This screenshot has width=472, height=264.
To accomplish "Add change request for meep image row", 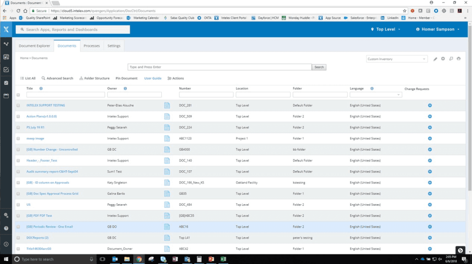I will pos(430,138).
